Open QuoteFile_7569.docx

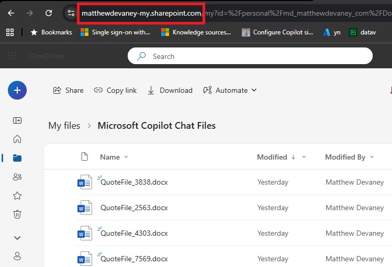point(134,259)
